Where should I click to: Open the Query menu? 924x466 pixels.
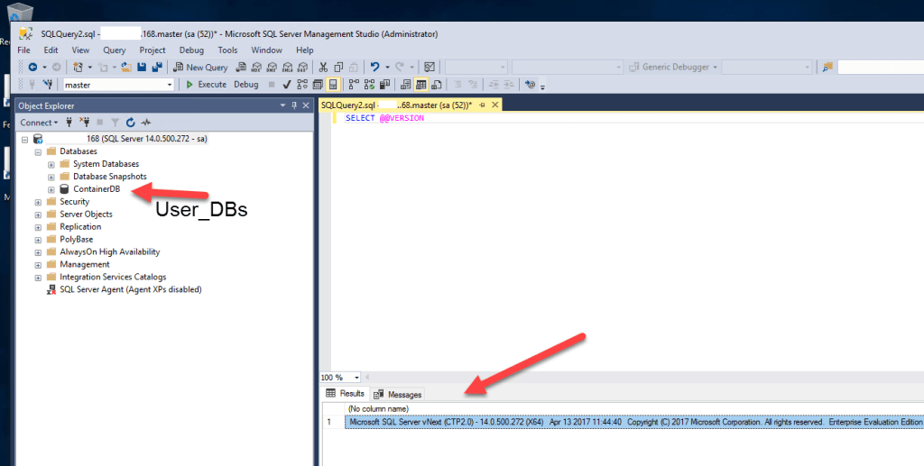114,50
